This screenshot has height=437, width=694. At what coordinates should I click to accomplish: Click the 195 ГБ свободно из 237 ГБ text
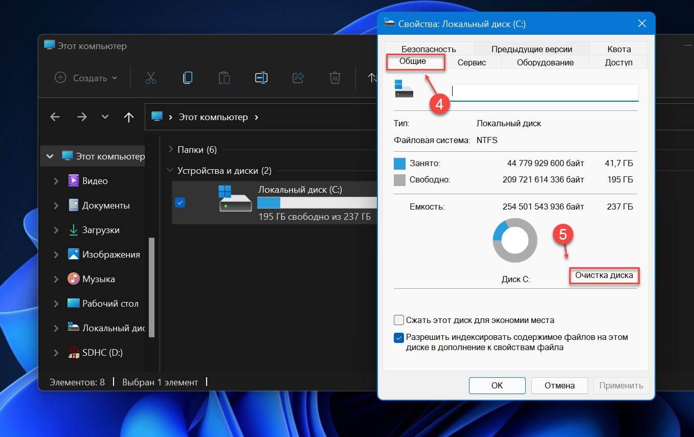click(315, 217)
